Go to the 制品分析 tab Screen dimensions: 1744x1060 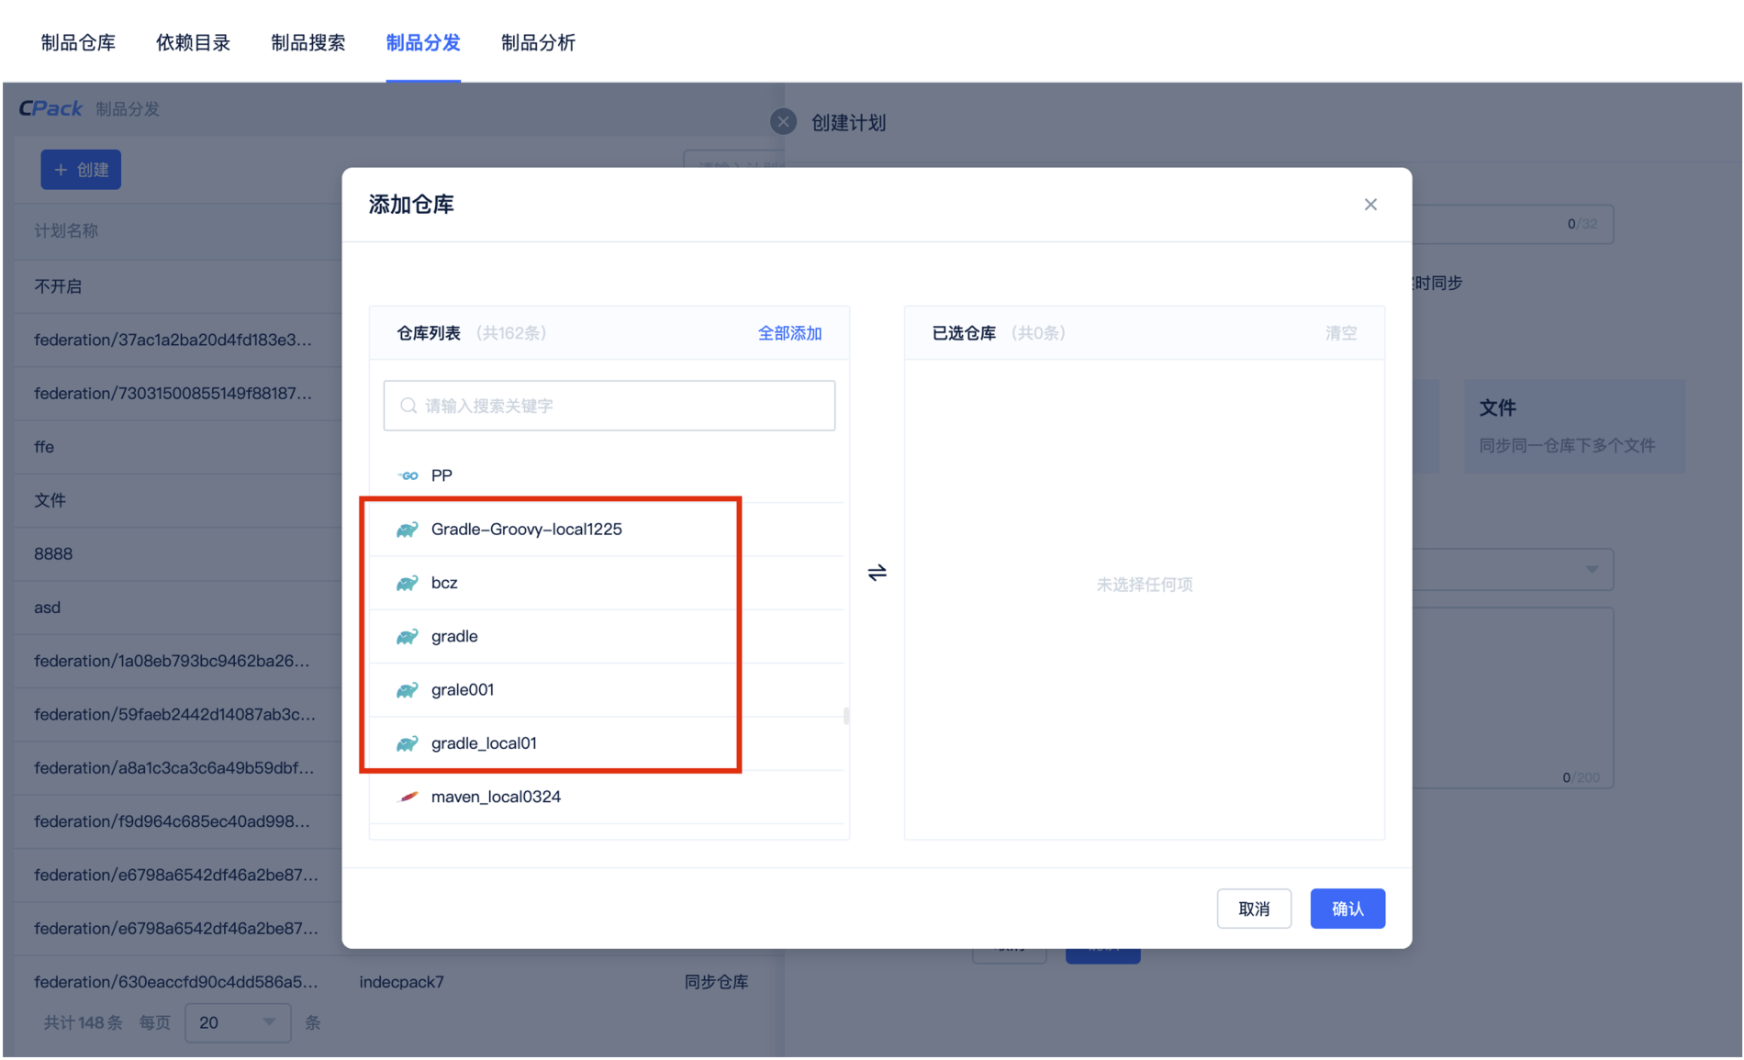pyautogui.click(x=539, y=43)
